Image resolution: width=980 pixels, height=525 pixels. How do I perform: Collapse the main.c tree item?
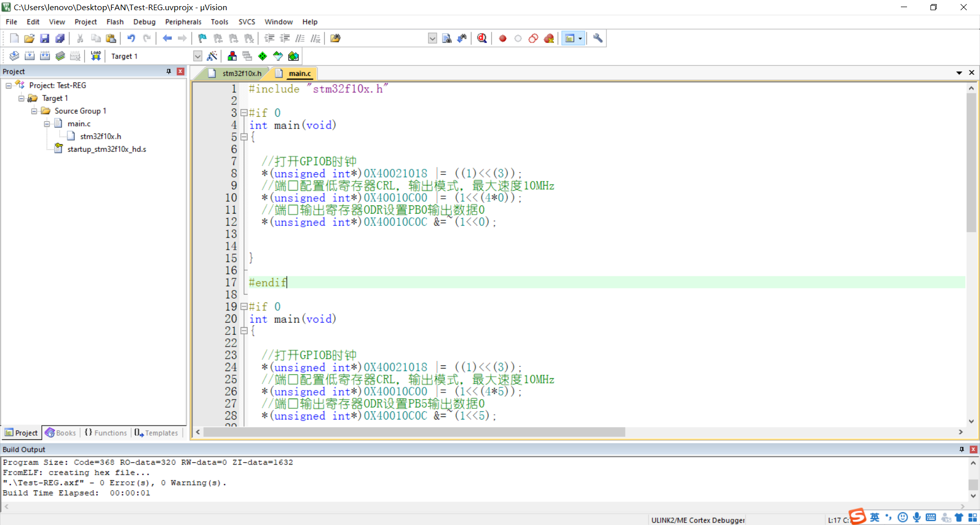point(47,123)
